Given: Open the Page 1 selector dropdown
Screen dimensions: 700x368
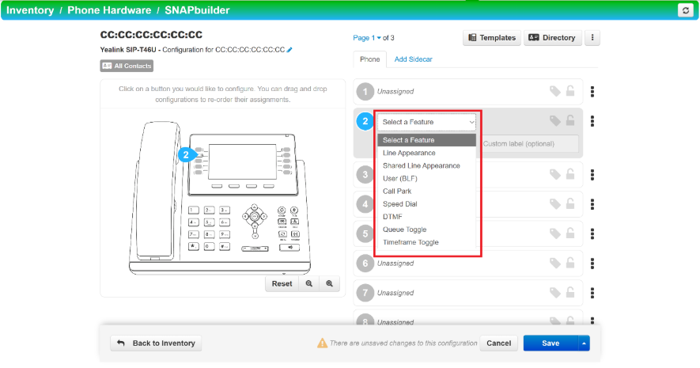Looking at the screenshot, I should point(367,38).
